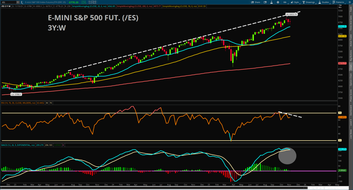Click the SimpleMovingAvg 200 study label
Image resolution: width=353 pixels, height=190 pixels.
(134, 6)
